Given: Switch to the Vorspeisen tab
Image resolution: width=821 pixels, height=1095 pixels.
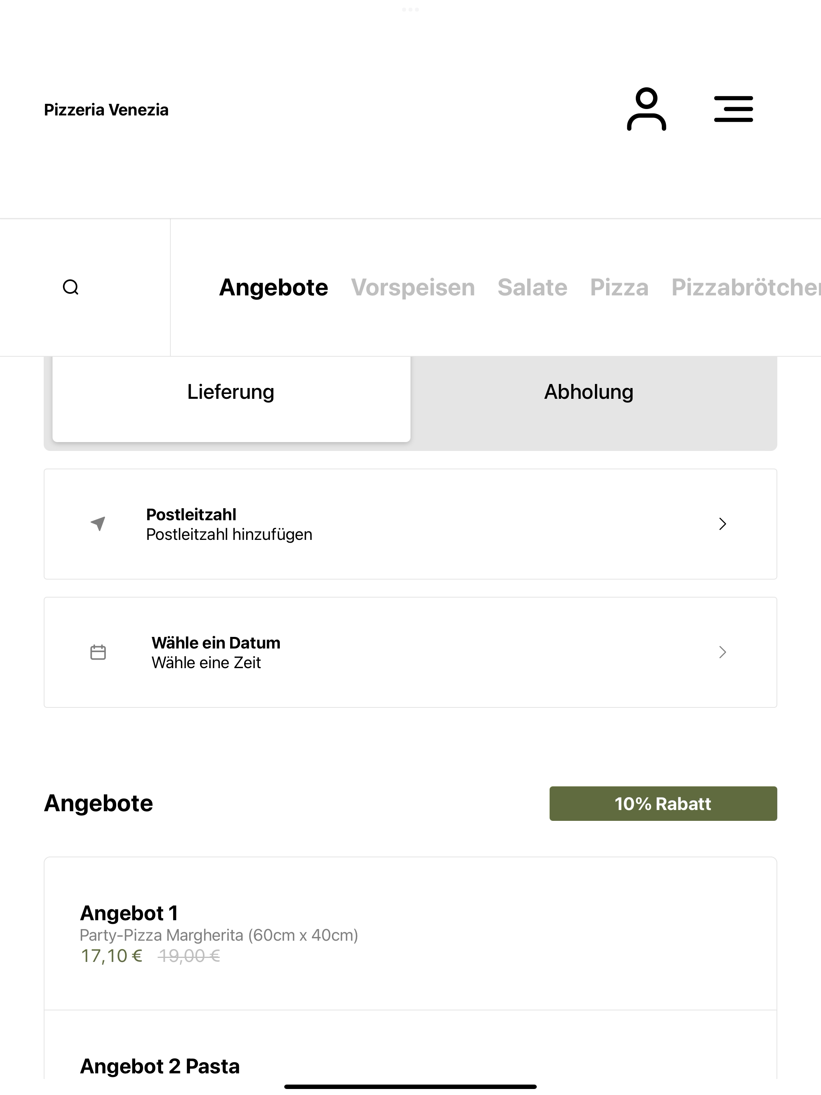Looking at the screenshot, I should click(413, 287).
